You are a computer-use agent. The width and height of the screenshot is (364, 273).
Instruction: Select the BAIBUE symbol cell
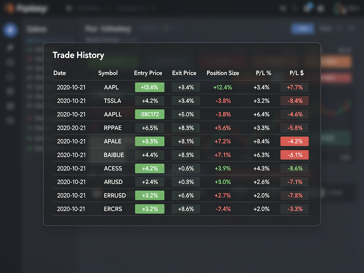[113, 155]
